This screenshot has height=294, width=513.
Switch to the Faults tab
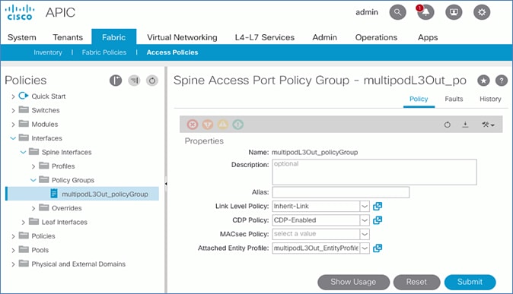click(x=454, y=99)
